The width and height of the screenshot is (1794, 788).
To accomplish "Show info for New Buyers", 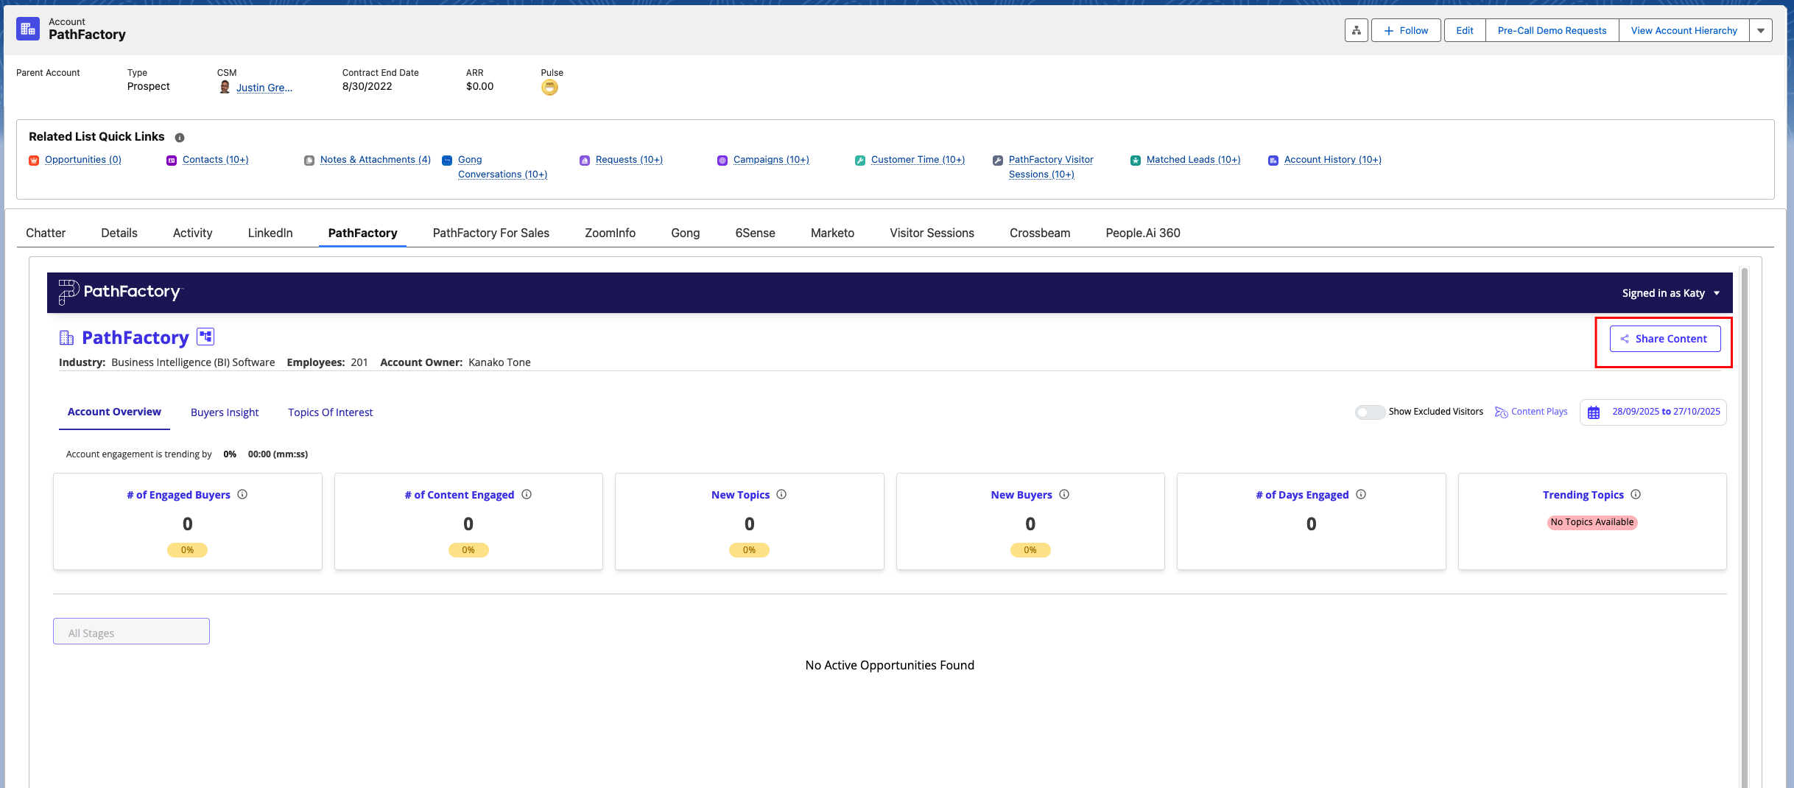I will click(1064, 495).
